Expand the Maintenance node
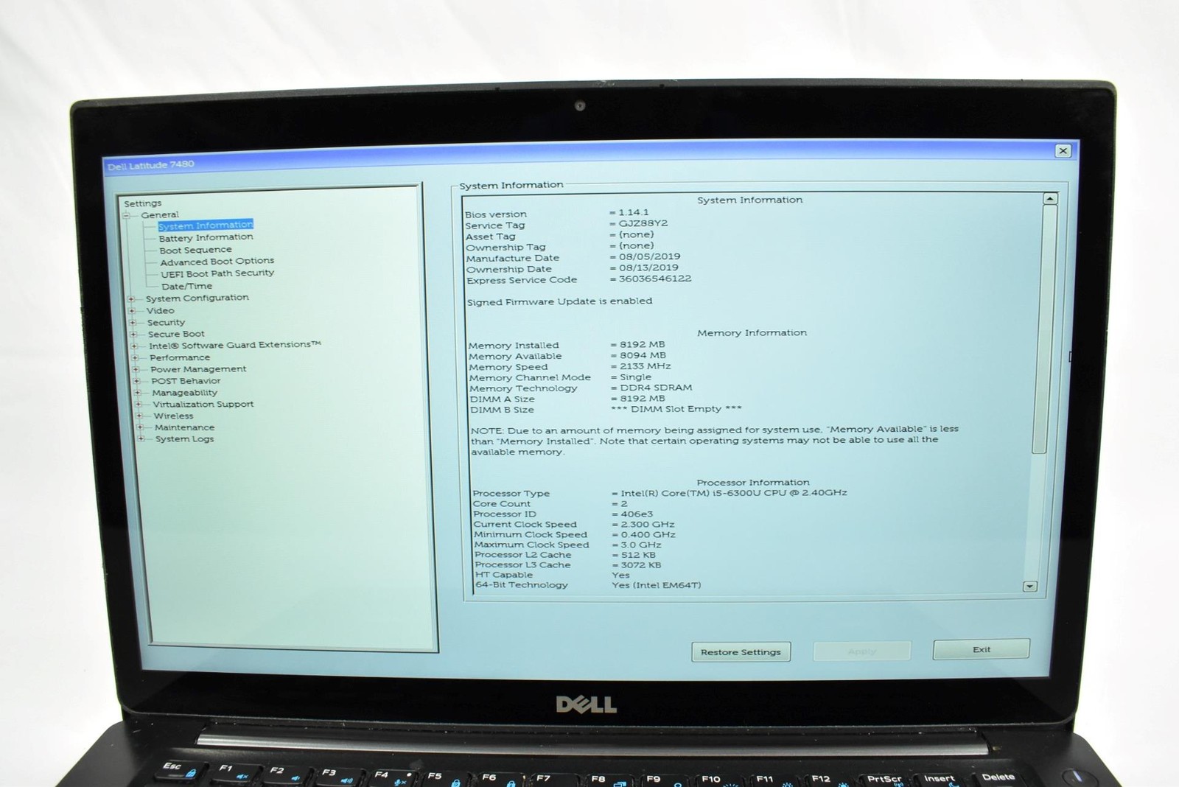The height and width of the screenshot is (787, 1179). pyautogui.click(x=139, y=427)
